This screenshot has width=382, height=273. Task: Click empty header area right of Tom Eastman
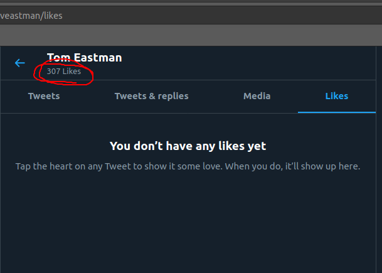tap(251, 63)
